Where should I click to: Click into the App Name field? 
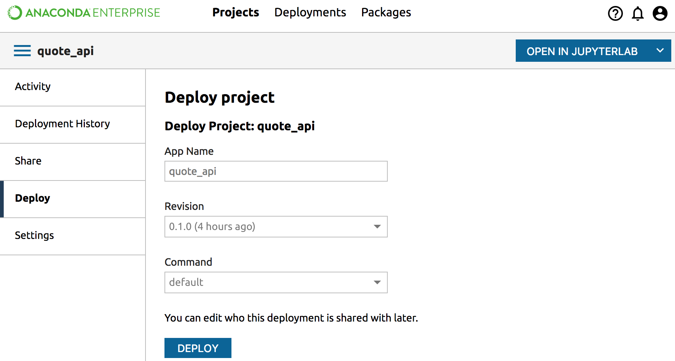(276, 171)
